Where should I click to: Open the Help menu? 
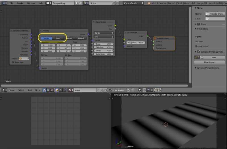(41, 3)
